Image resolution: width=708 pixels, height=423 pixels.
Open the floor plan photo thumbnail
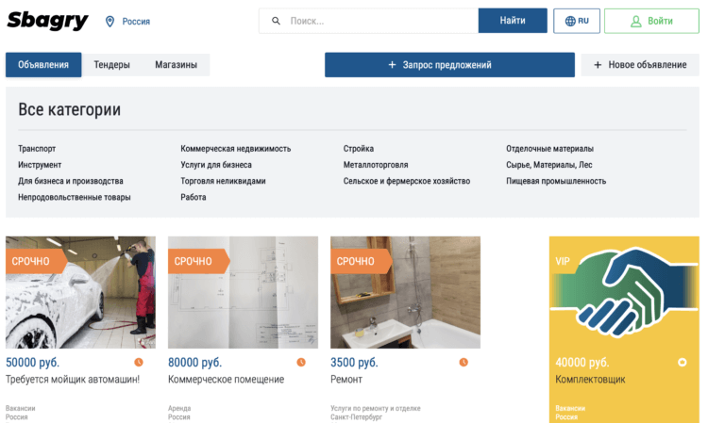click(x=243, y=292)
